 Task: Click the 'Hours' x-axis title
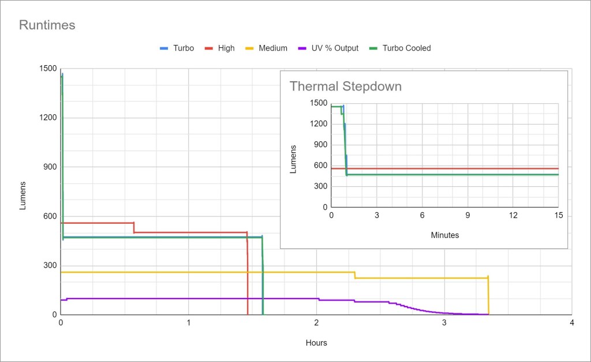tap(316, 343)
